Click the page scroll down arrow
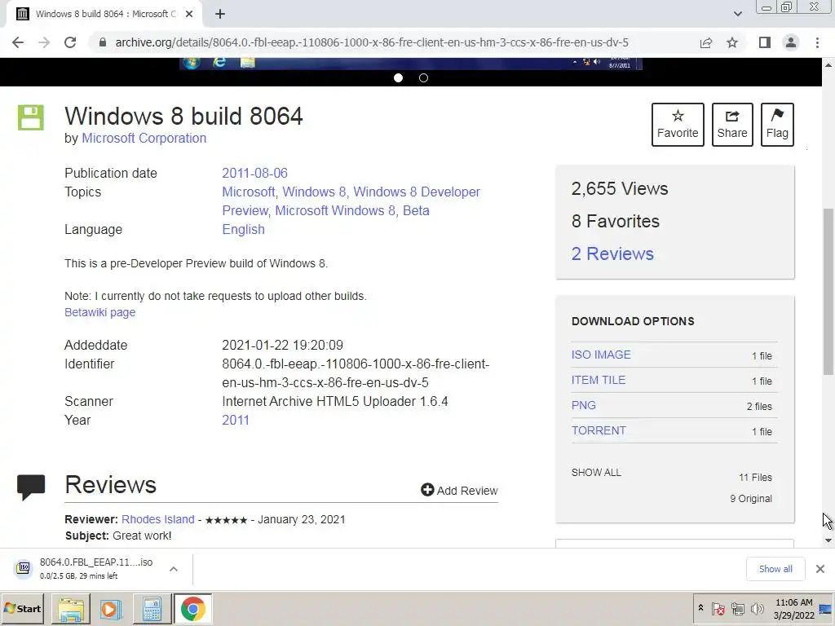The image size is (835, 626). click(828, 540)
